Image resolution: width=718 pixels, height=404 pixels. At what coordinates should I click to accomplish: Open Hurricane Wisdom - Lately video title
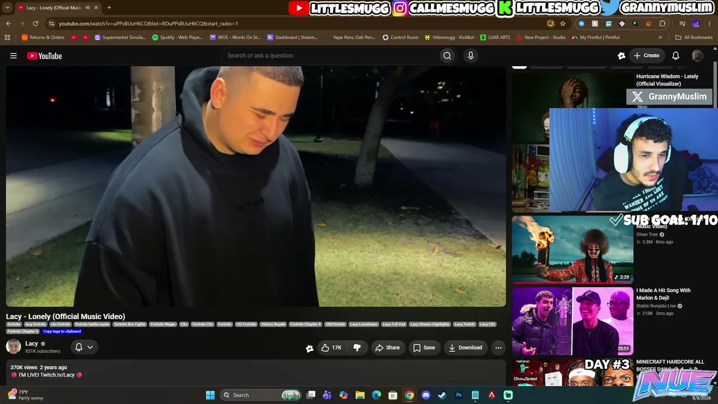click(x=668, y=80)
